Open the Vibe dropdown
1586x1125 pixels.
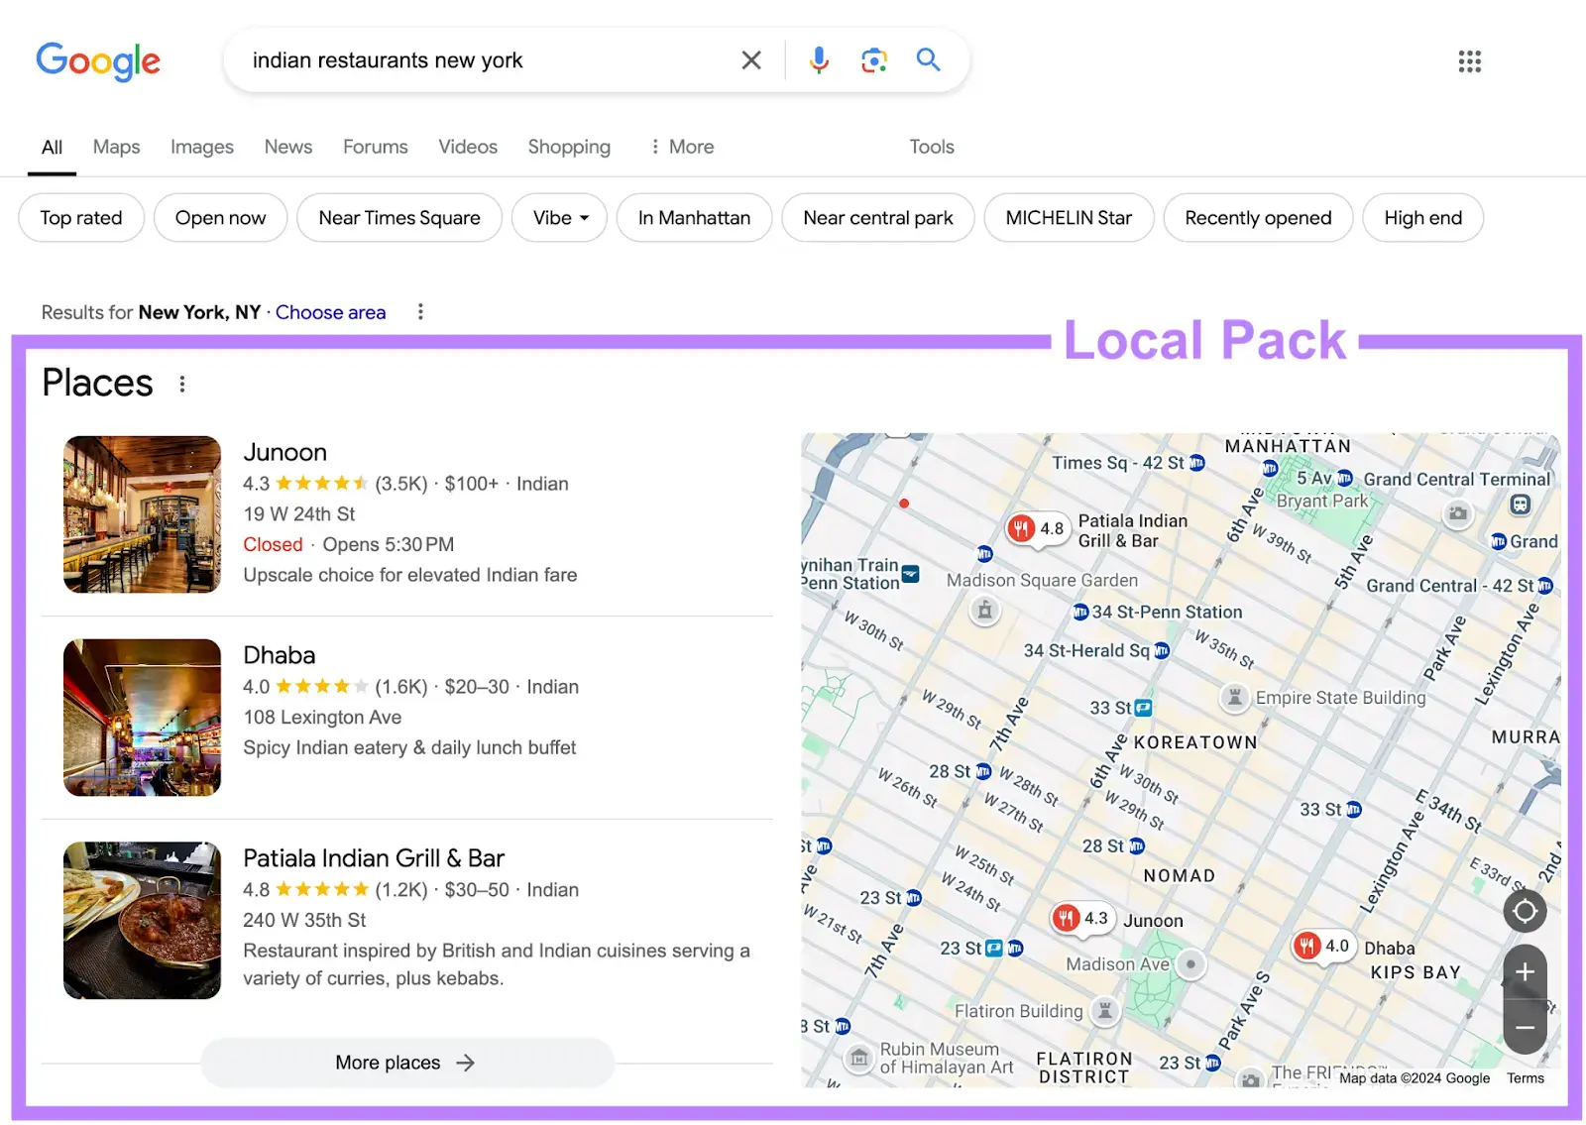tap(559, 217)
